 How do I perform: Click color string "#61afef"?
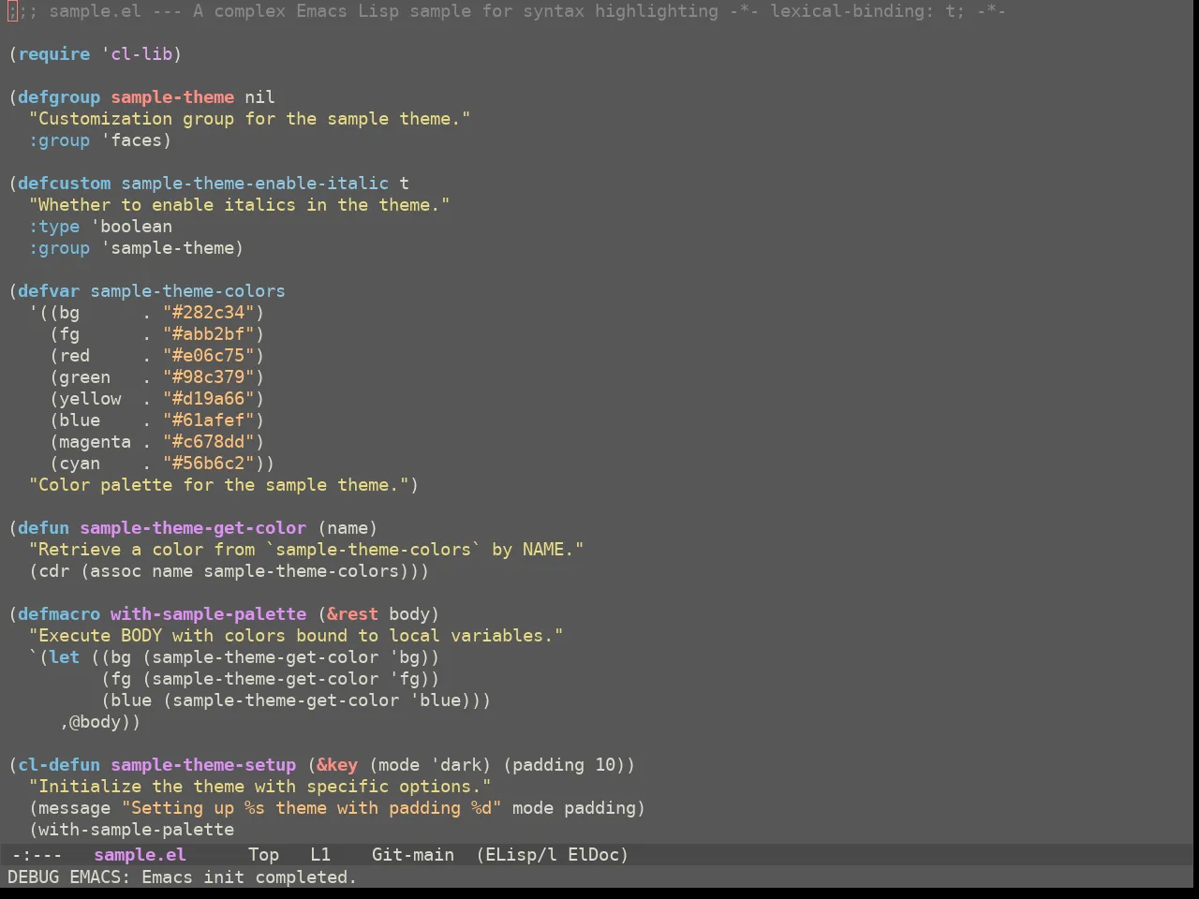click(208, 420)
